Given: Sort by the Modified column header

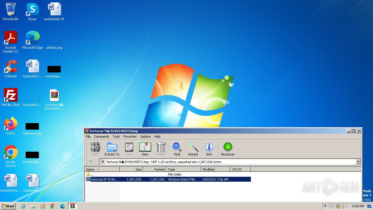Looking at the screenshot, I should point(216,169).
